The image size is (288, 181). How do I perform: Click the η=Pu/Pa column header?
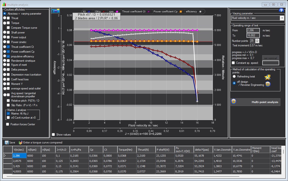79,150
